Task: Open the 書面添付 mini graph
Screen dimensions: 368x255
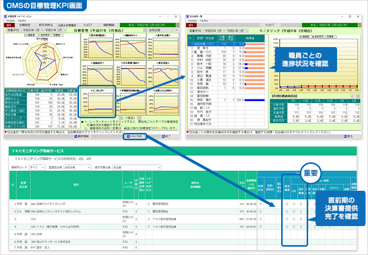Action: [x=97, y=74]
